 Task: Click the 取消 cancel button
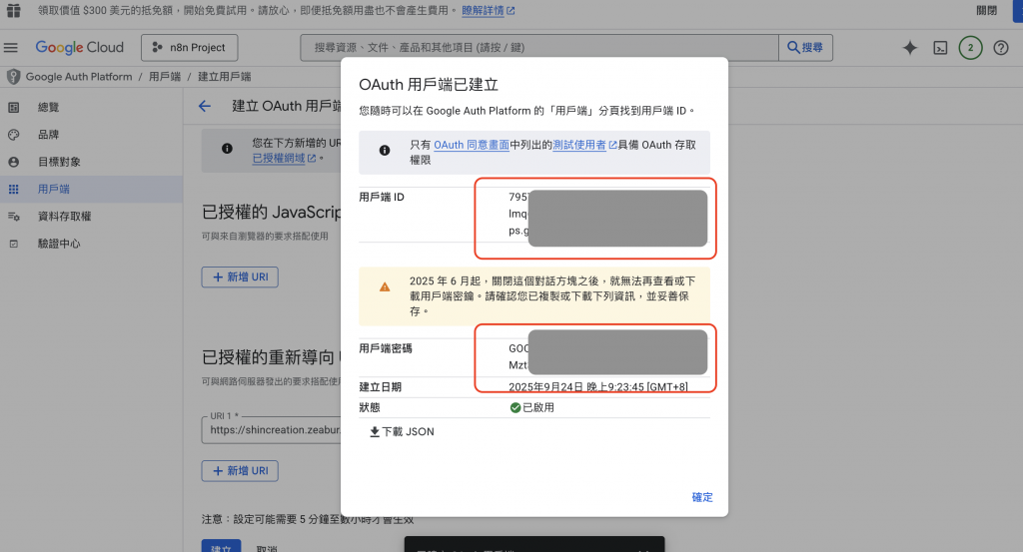(x=267, y=547)
